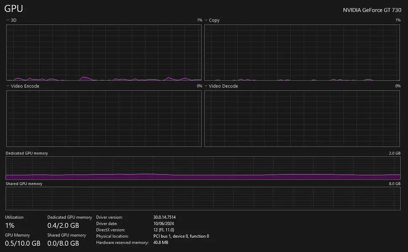Click the Dedicated GPU memory graph

point(203,168)
